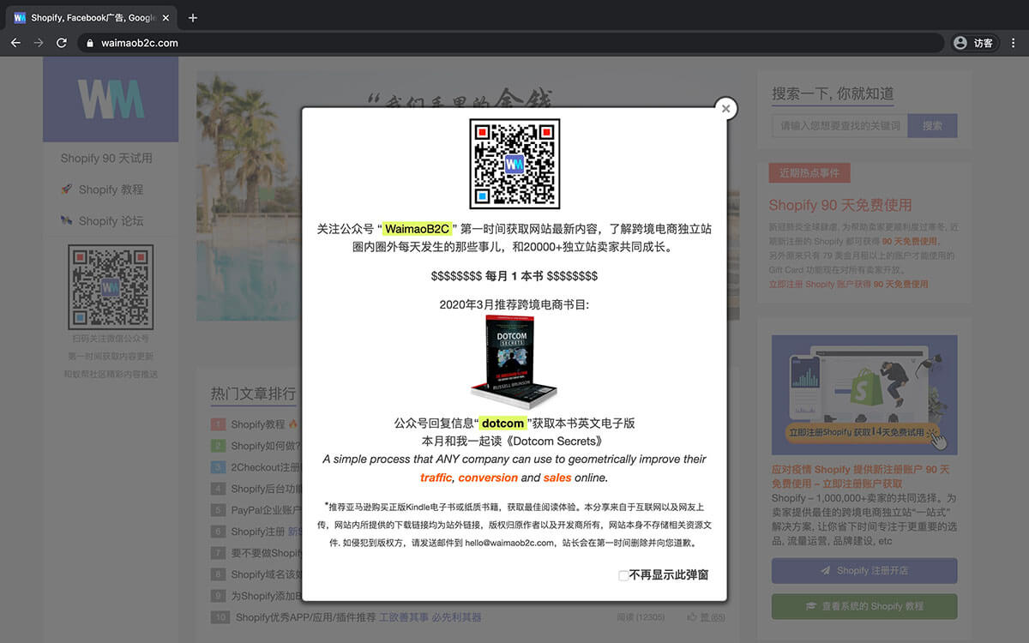This screenshot has height=643, width=1029.
Task: Click the orange traffic word
Action: point(436,478)
